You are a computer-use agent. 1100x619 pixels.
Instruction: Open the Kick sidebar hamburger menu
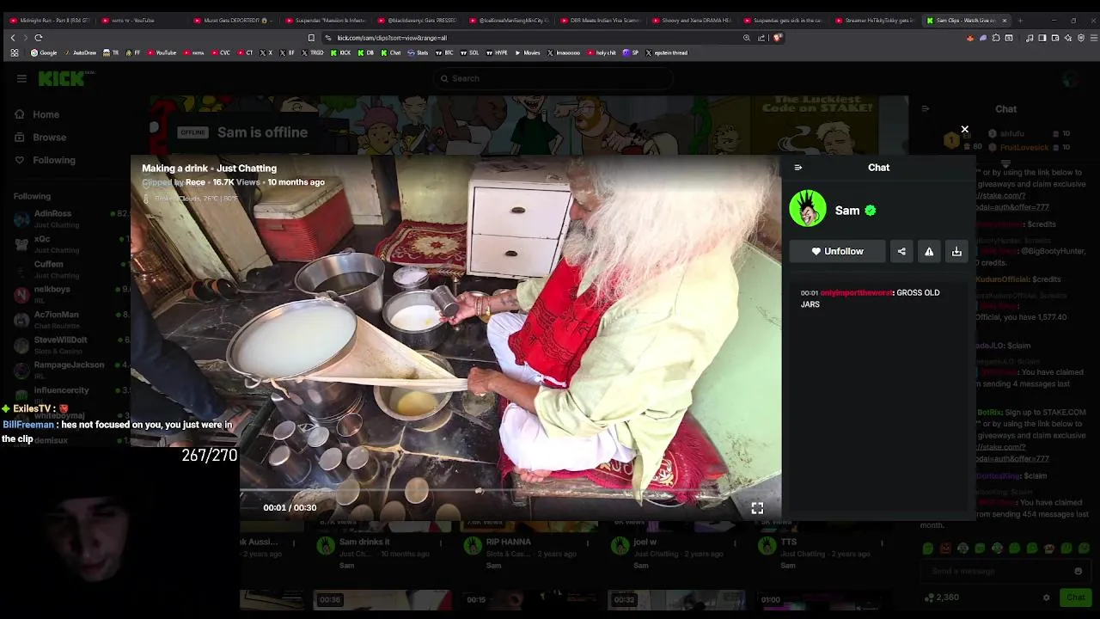pos(21,78)
